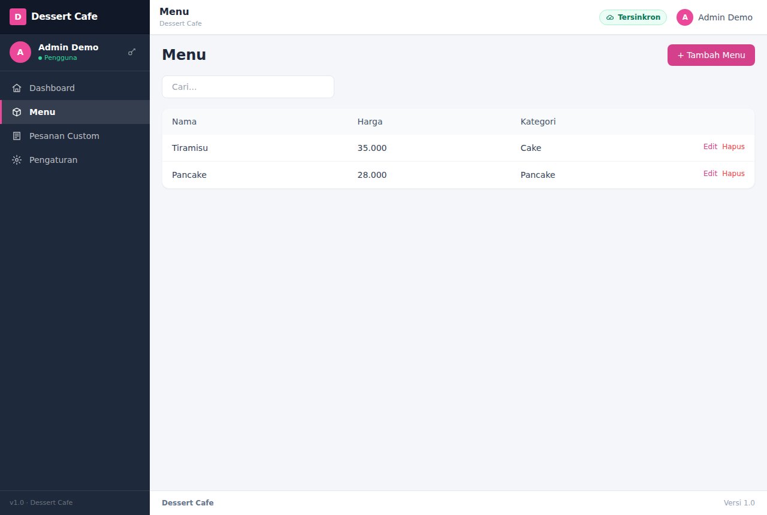The height and width of the screenshot is (515, 767).
Task: Delete Pancake using Hapus
Action: [x=733, y=174]
